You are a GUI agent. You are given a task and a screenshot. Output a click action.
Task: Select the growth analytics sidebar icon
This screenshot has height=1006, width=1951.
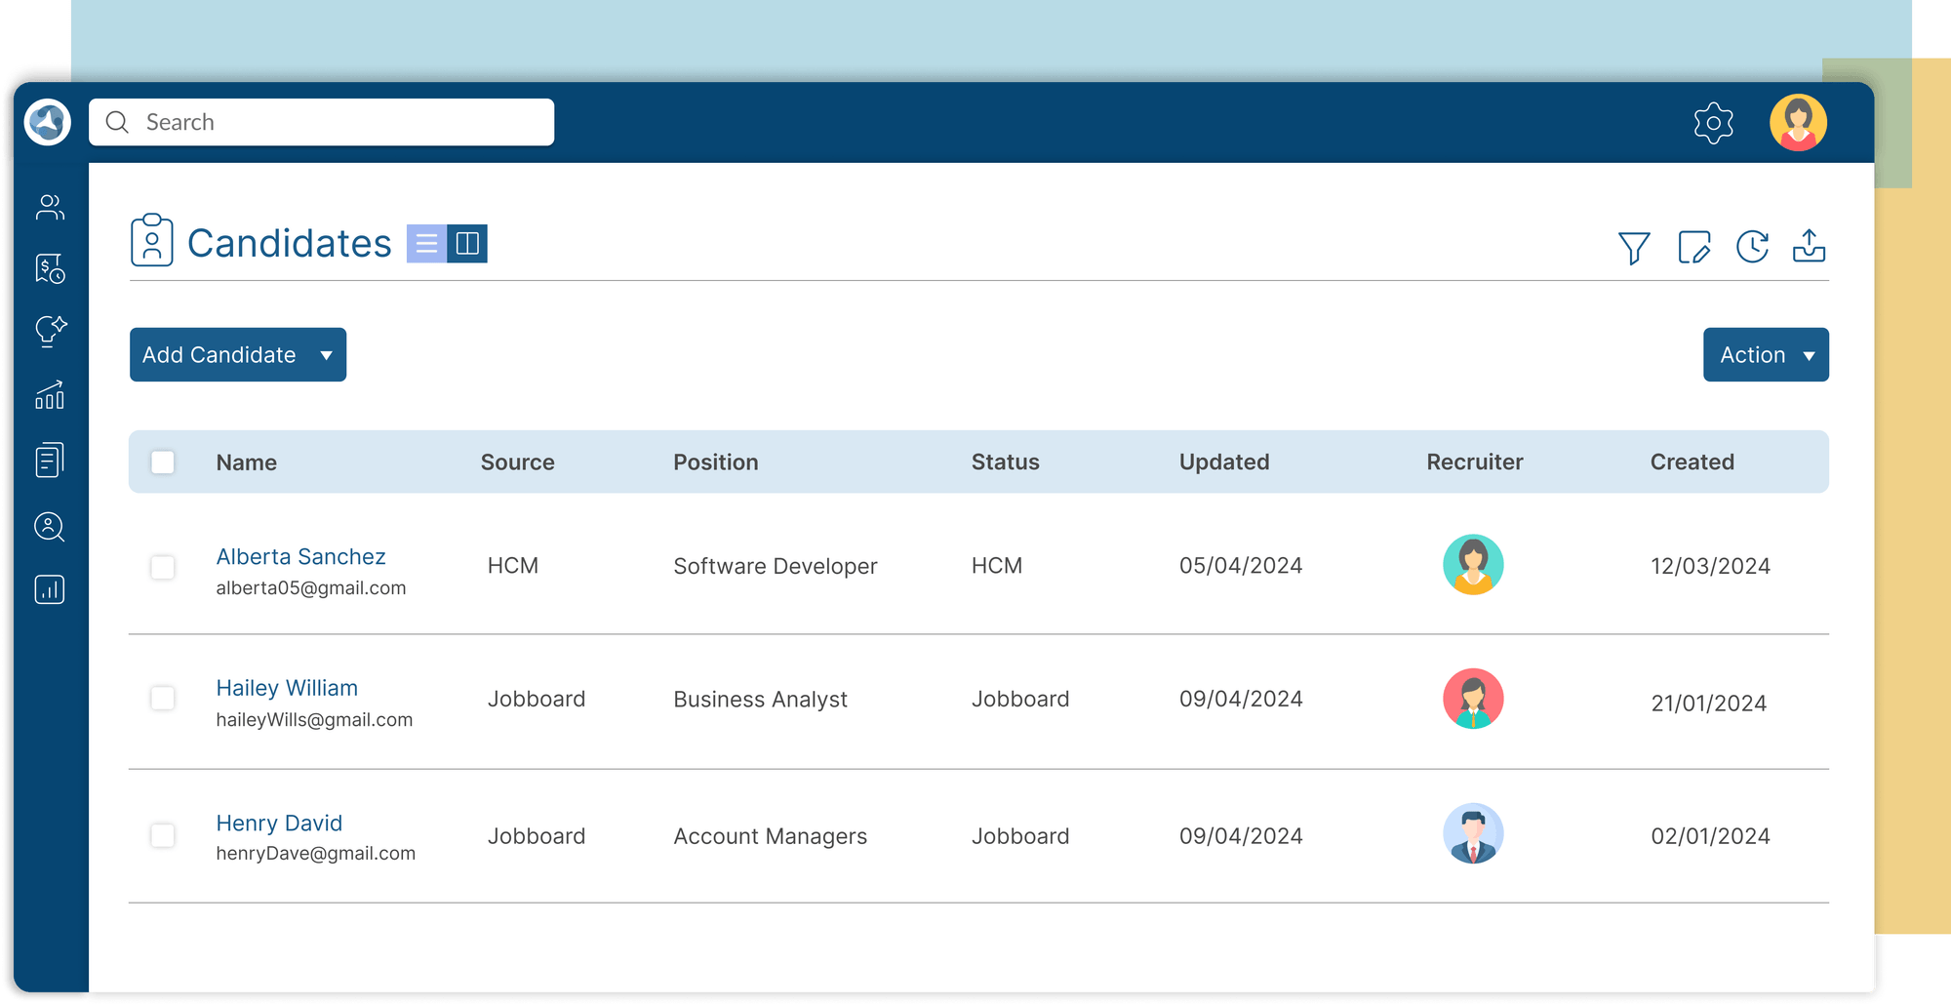(49, 395)
